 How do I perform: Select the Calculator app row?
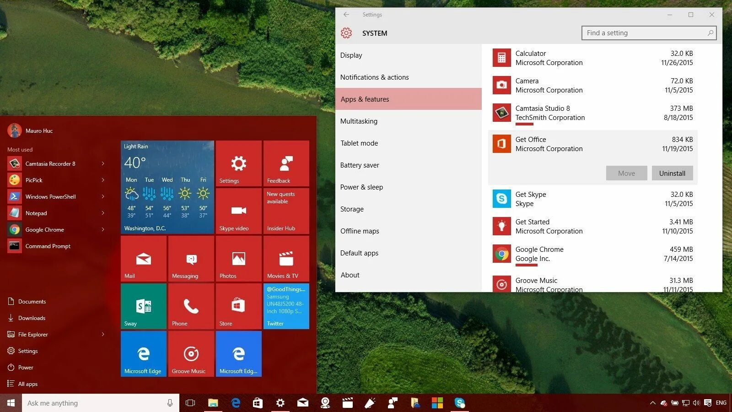pyautogui.click(x=593, y=58)
